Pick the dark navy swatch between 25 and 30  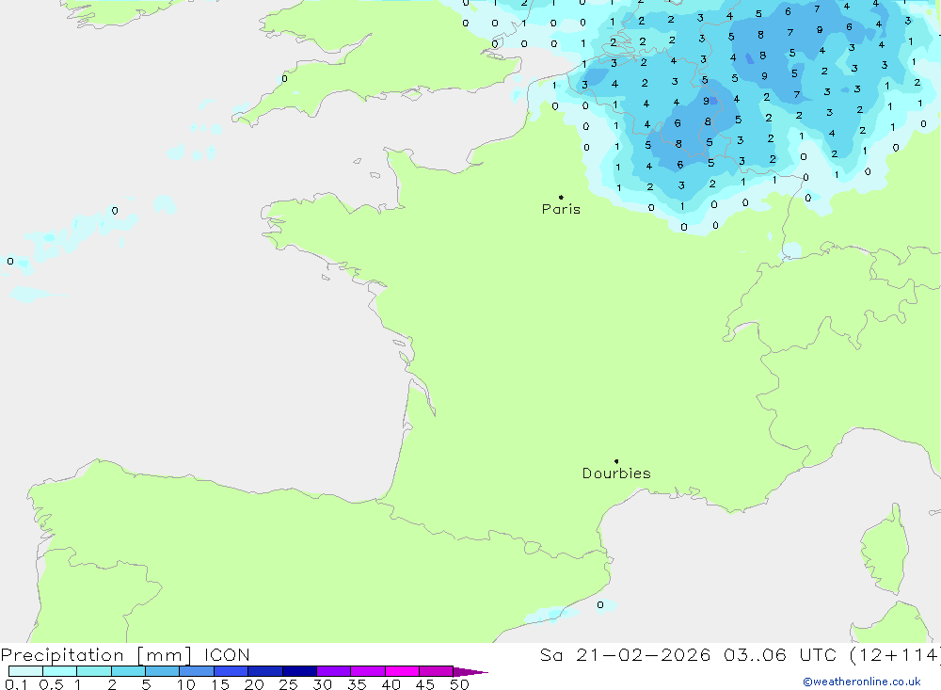tap(299, 671)
